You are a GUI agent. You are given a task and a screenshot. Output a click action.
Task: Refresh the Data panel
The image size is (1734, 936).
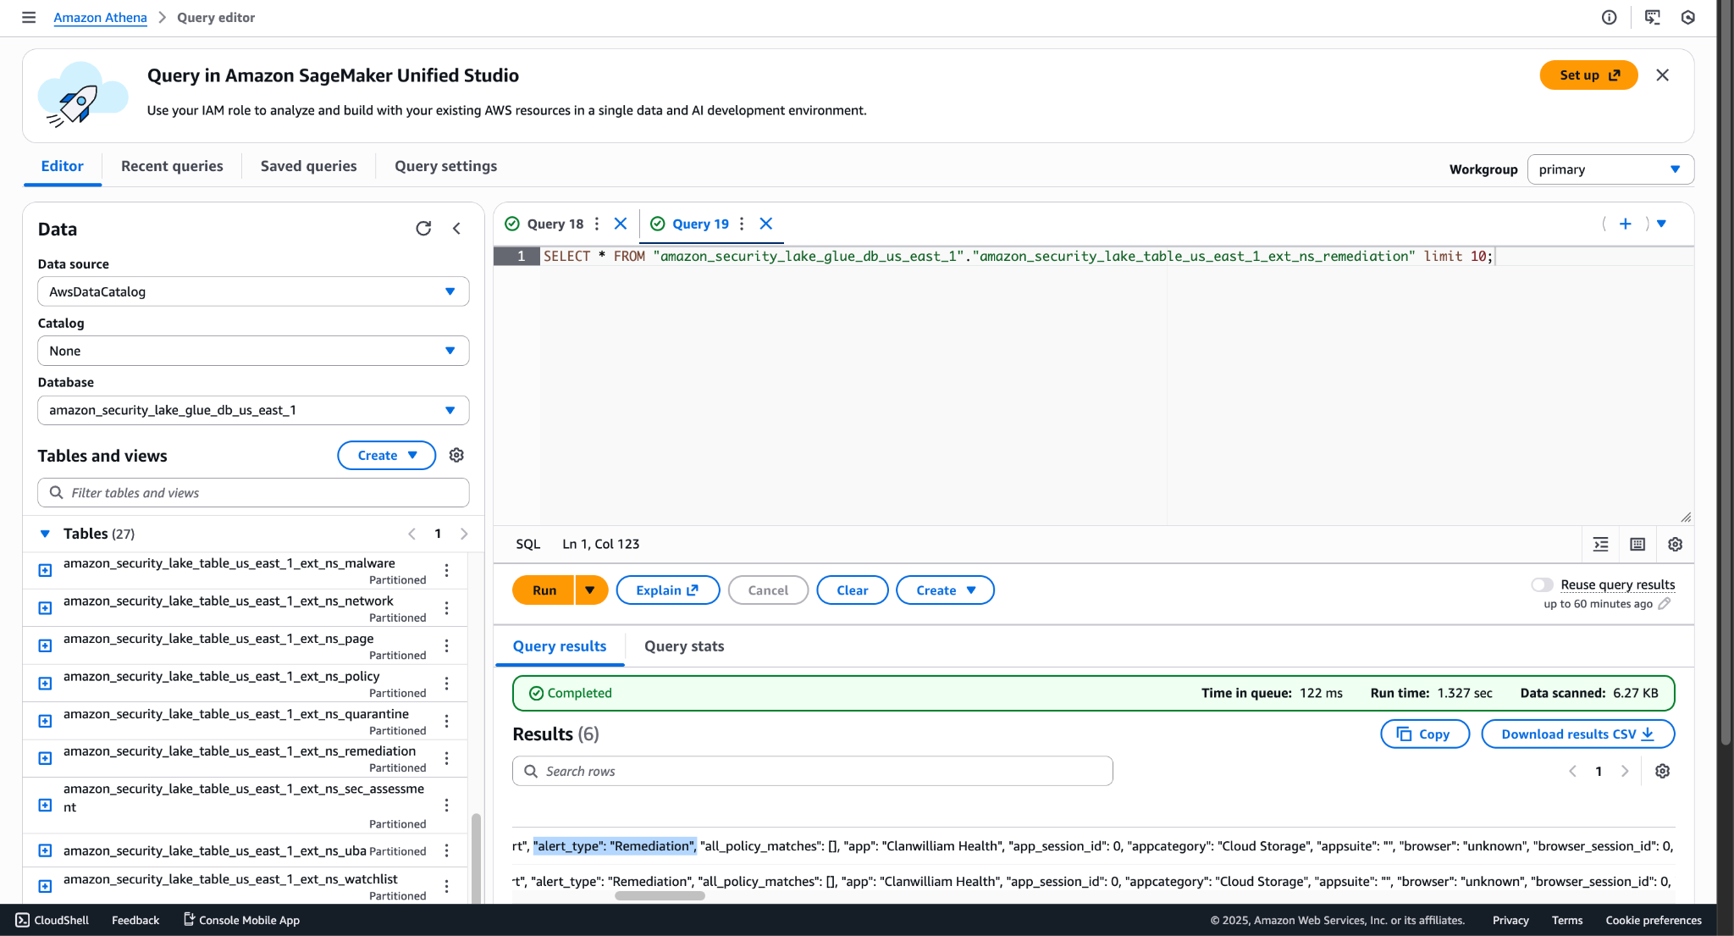pos(423,229)
